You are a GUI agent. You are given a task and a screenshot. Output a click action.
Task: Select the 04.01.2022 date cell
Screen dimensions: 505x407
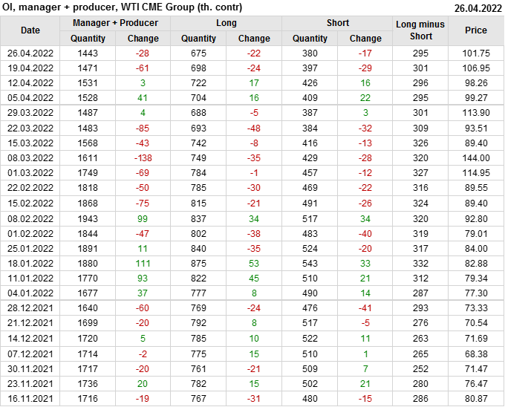point(30,293)
